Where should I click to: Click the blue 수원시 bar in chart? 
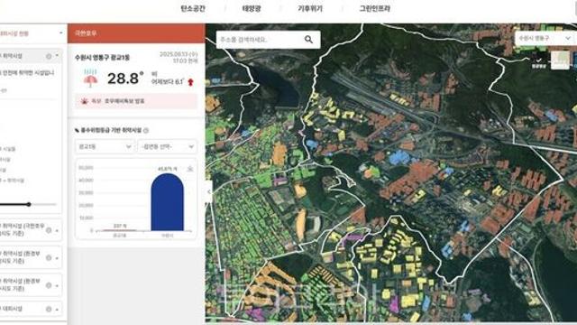pyautogui.click(x=167, y=202)
